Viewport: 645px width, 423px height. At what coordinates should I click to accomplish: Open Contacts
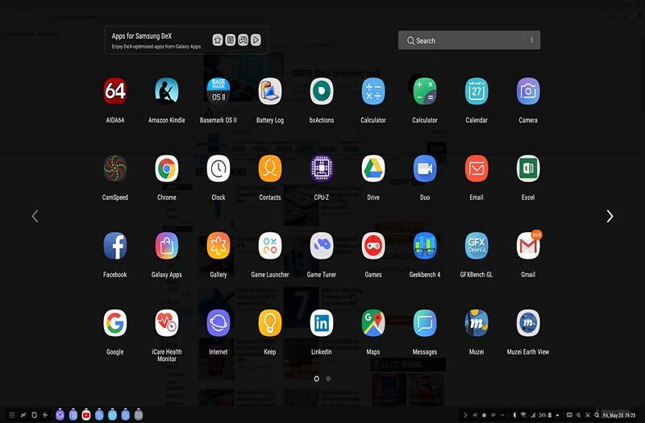270,168
